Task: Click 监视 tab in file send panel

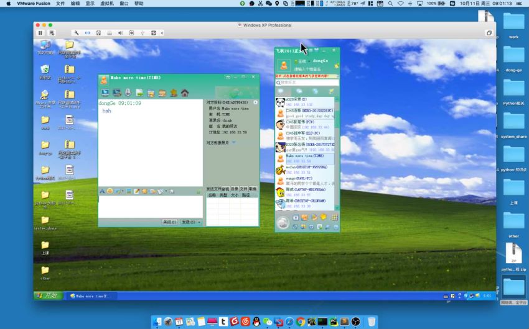Action: click(x=225, y=189)
